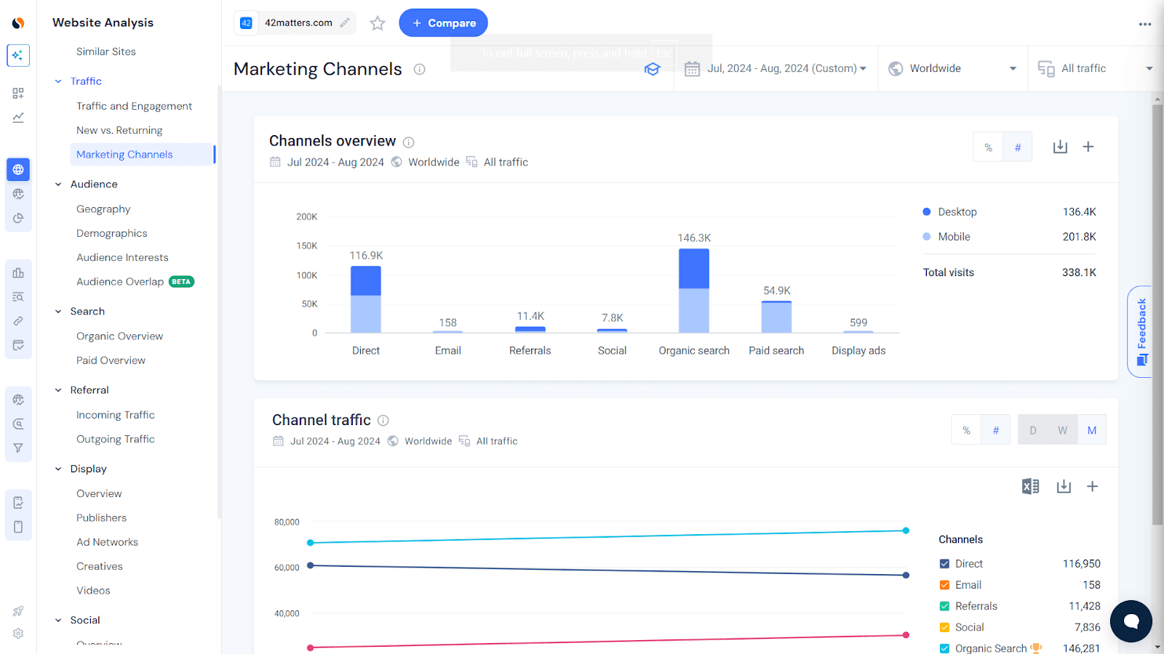The height and width of the screenshot is (654, 1164).
Task: Collapse the Traffic section in sidebar
Action: click(58, 81)
